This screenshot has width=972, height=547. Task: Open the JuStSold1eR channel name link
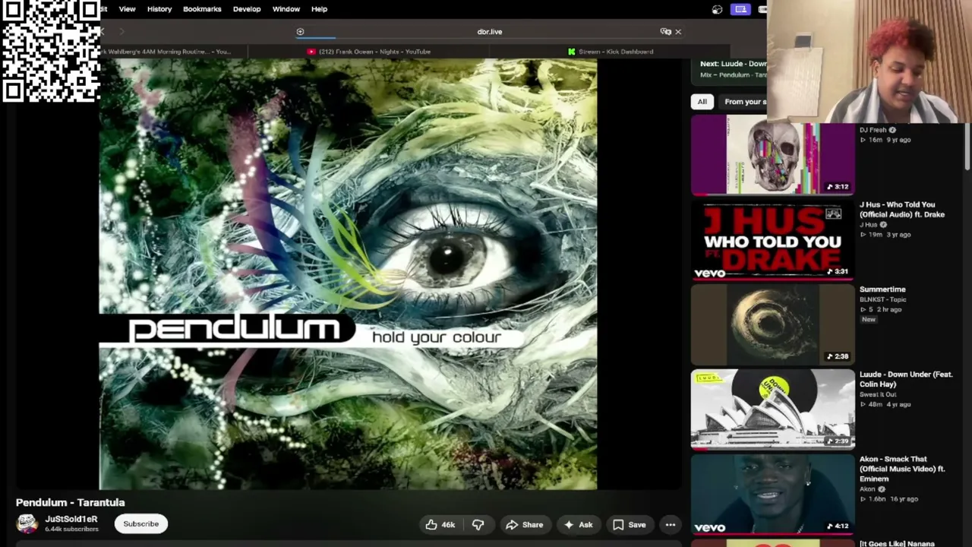point(71,519)
